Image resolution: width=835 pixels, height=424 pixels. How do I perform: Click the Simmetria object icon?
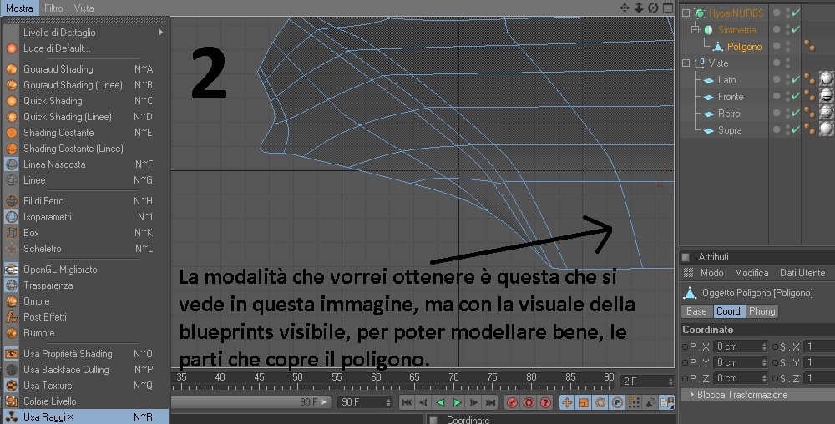click(x=708, y=30)
